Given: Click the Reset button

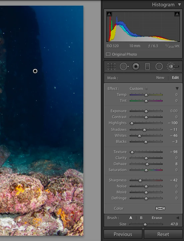Looking at the screenshot, I should click(163, 234).
